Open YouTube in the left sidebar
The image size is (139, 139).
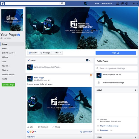pos(6,66)
